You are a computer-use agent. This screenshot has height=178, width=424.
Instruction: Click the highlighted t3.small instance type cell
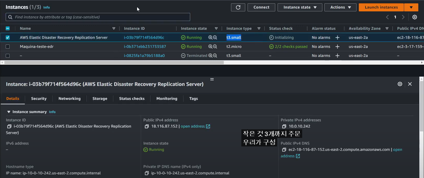(234, 38)
